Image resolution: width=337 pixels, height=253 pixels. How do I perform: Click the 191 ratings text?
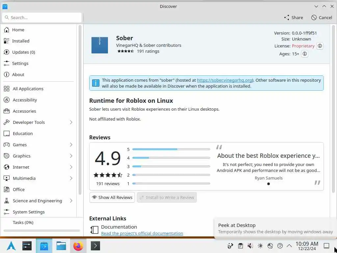point(148,51)
